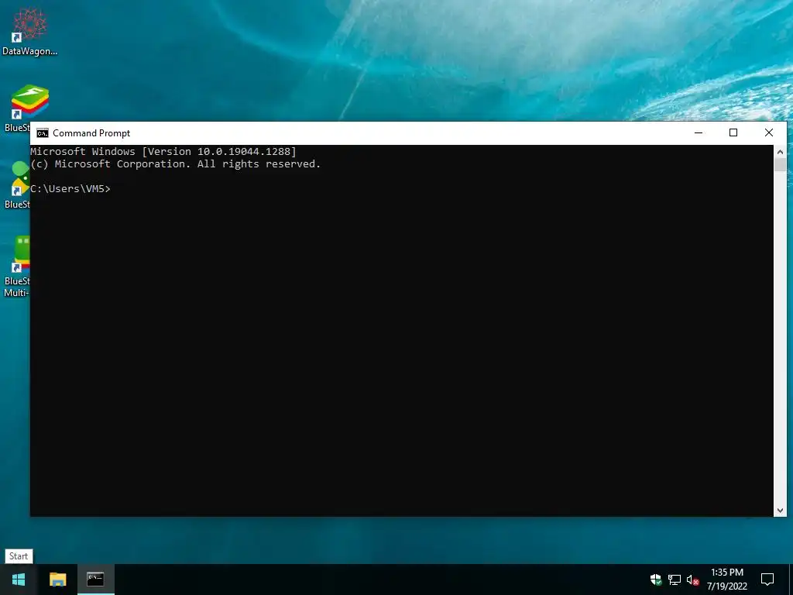Click the C:\Users\VM5> prompt line
This screenshot has width=793, height=595.
(70, 189)
